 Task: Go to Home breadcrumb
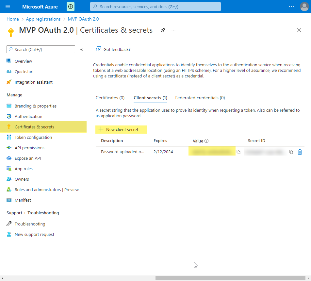[13, 19]
